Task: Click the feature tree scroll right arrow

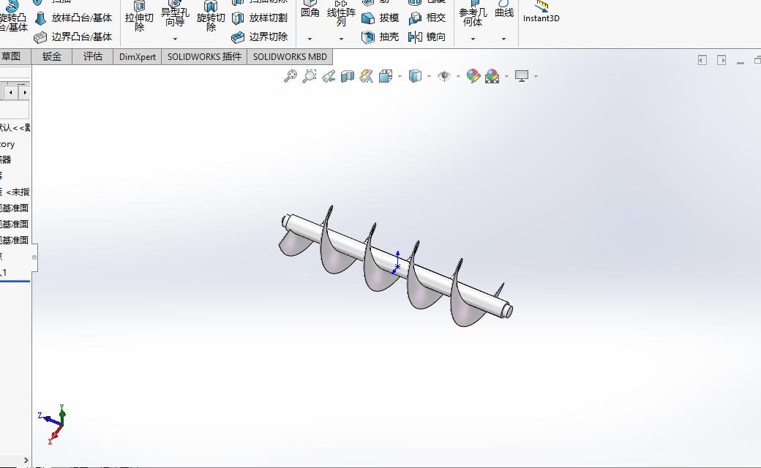Action: coord(26,460)
